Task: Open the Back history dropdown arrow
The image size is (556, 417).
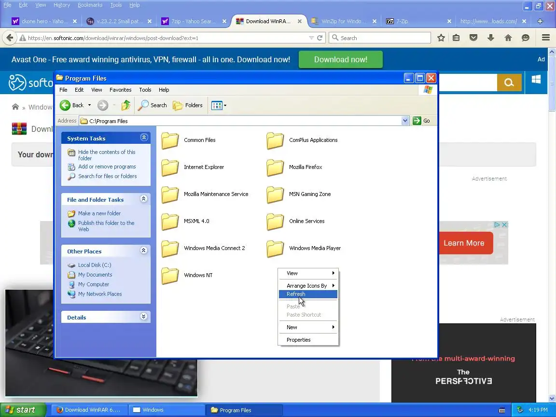Action: click(89, 105)
